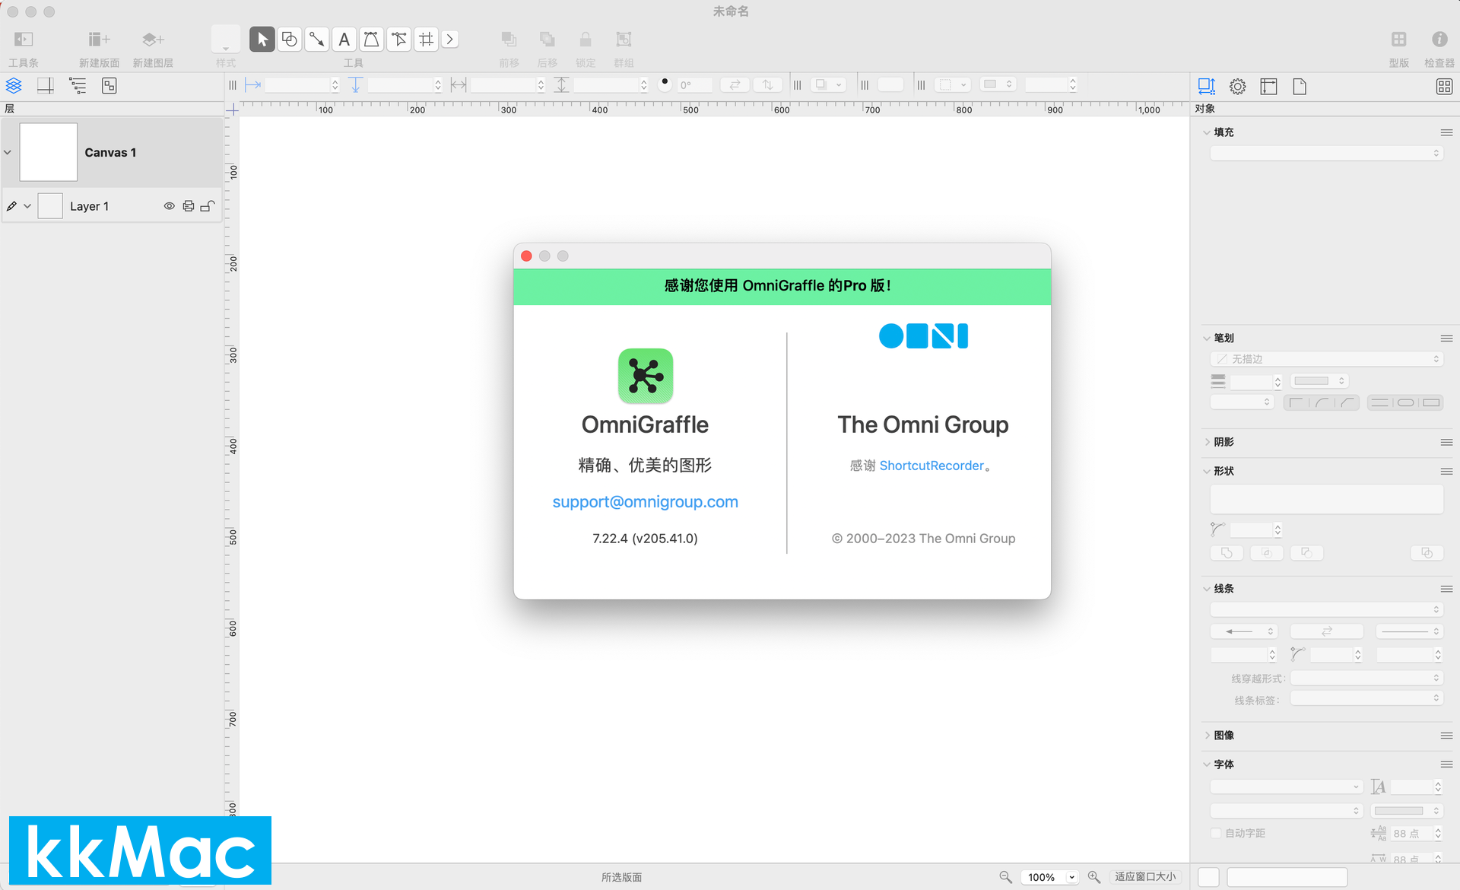Expand the 阴影 shadow section
1460x890 pixels.
point(1207,442)
